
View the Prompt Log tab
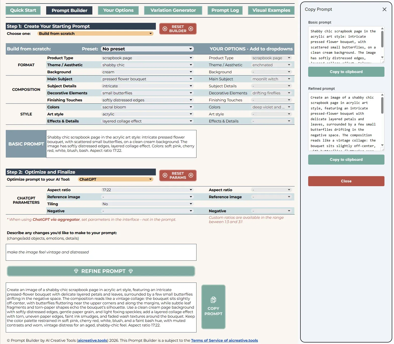[x=225, y=10]
